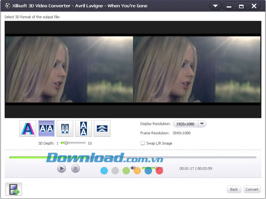The height and width of the screenshot is (199, 266).
Task: Close the Xilisoft 3D Video Converter window
Action: click(x=254, y=6)
